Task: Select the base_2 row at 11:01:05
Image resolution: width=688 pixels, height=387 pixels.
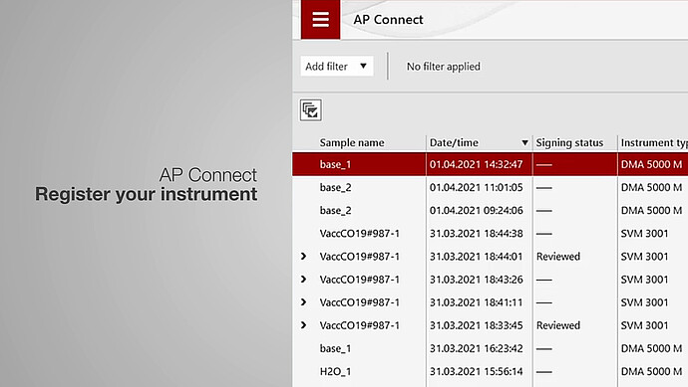Action: (x=491, y=187)
